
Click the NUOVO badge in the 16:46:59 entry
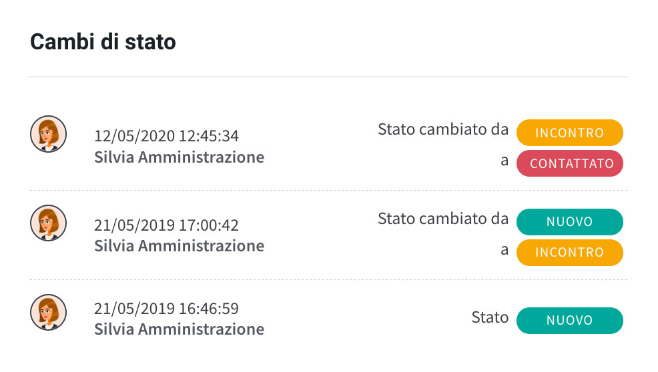[569, 320]
